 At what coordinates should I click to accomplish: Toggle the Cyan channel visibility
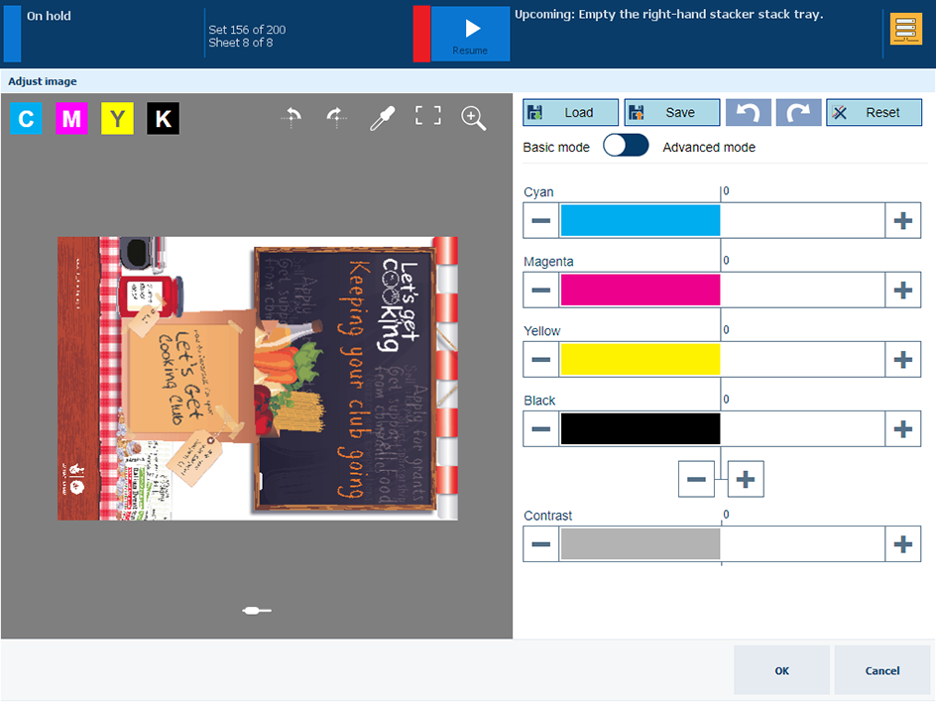pos(26,119)
